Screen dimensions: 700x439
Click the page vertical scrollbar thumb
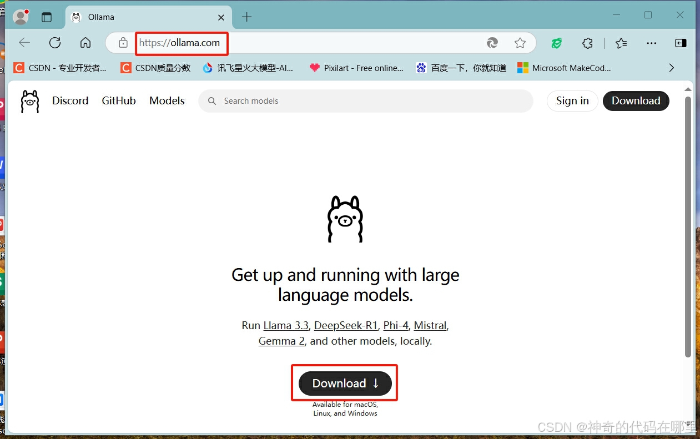688,226
